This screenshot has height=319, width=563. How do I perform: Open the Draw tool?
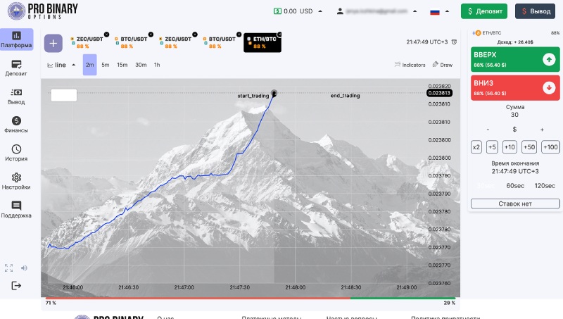pyautogui.click(x=443, y=65)
